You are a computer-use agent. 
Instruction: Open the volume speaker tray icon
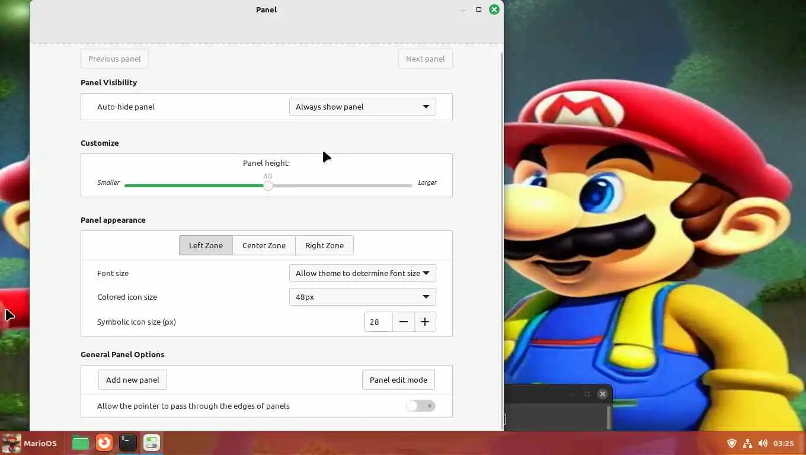point(763,443)
